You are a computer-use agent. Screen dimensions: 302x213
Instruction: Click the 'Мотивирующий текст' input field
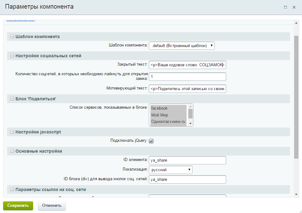coord(187,89)
